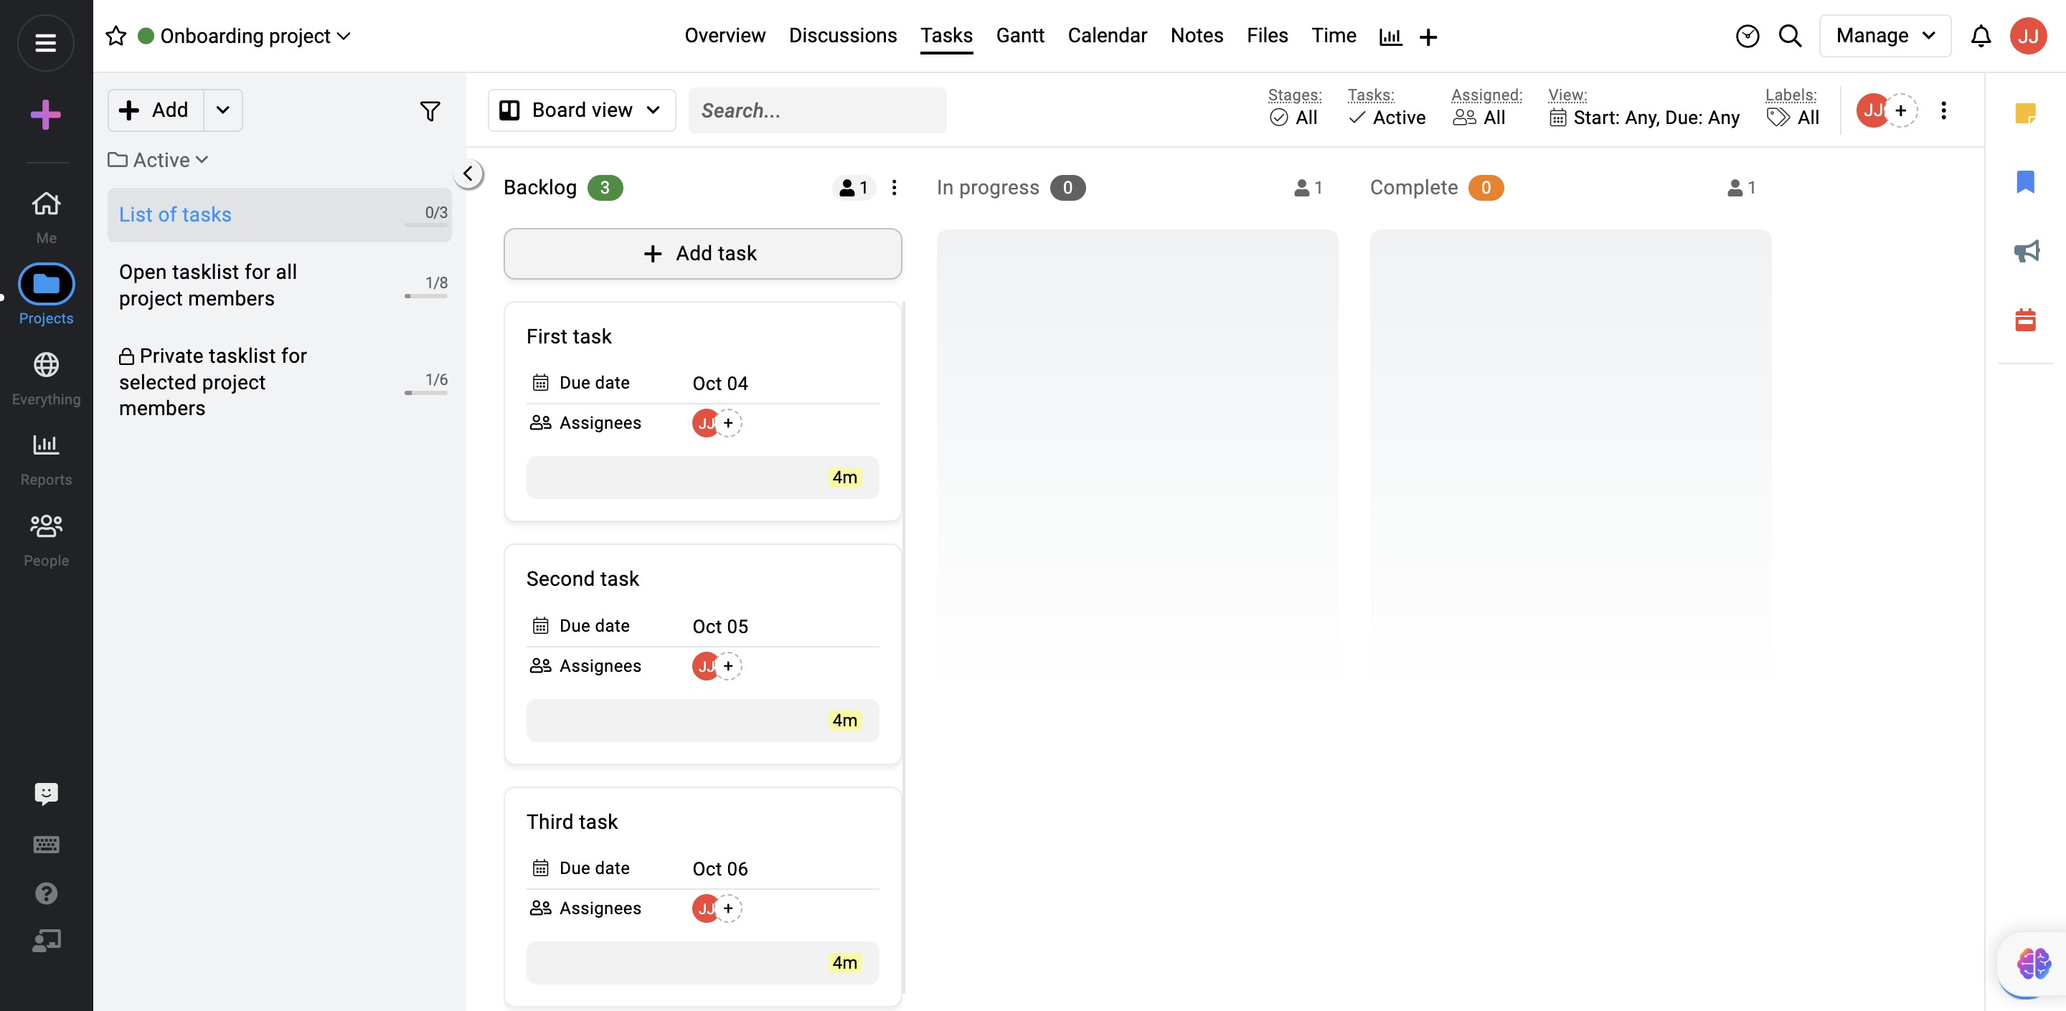This screenshot has width=2066, height=1011.
Task: Switch to the Gantt tab
Action: click(1019, 36)
